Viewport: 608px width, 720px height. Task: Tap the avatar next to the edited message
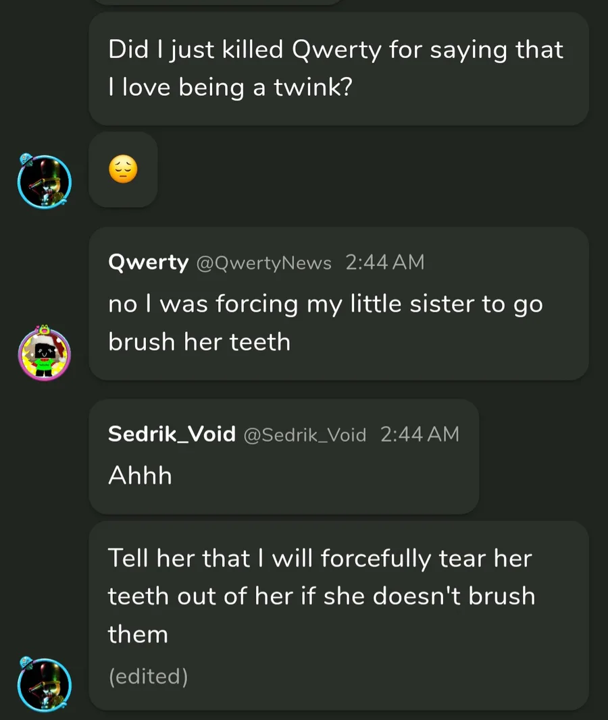(45, 684)
